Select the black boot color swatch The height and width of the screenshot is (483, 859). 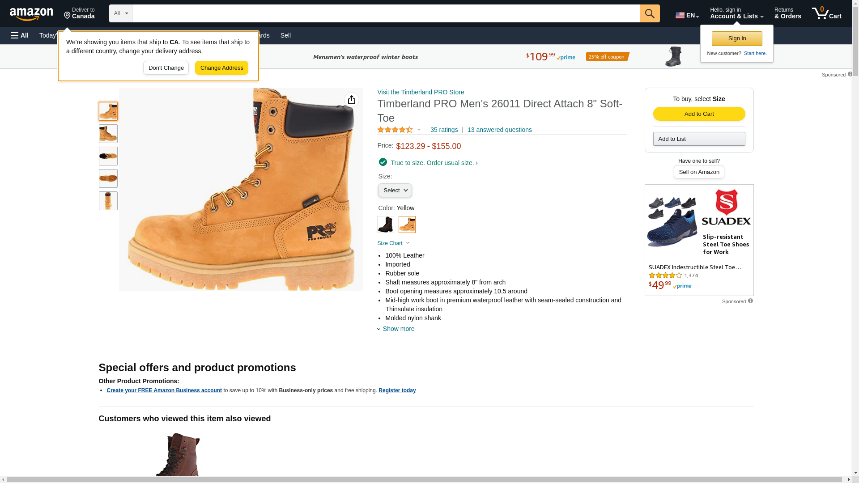(385, 225)
